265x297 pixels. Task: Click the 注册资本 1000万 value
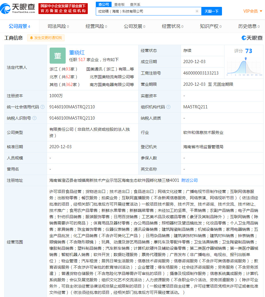56,96
